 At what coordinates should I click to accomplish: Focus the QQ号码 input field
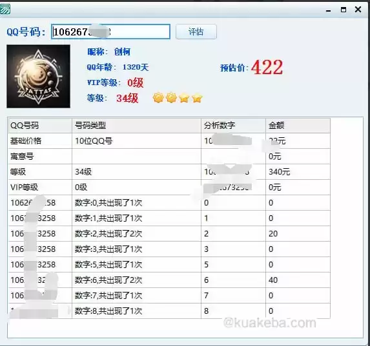pos(110,32)
